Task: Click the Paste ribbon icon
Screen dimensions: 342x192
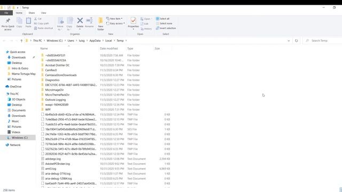Action: point(28,21)
